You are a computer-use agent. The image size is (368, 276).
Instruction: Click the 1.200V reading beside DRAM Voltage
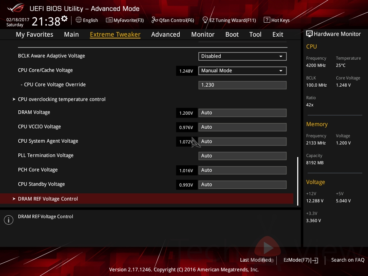187,113
